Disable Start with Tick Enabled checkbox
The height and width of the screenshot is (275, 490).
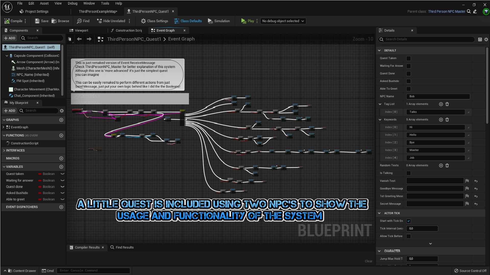pyautogui.click(x=409, y=221)
